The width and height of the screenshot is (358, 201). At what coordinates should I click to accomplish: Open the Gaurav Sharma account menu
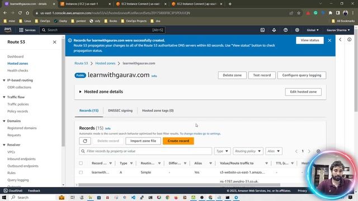[338, 30]
